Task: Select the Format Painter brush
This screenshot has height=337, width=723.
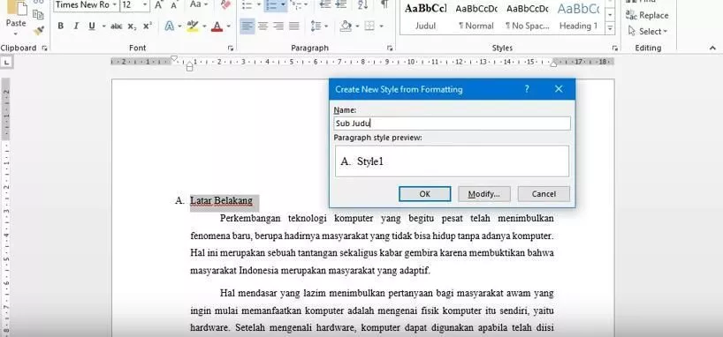Action: (39, 30)
